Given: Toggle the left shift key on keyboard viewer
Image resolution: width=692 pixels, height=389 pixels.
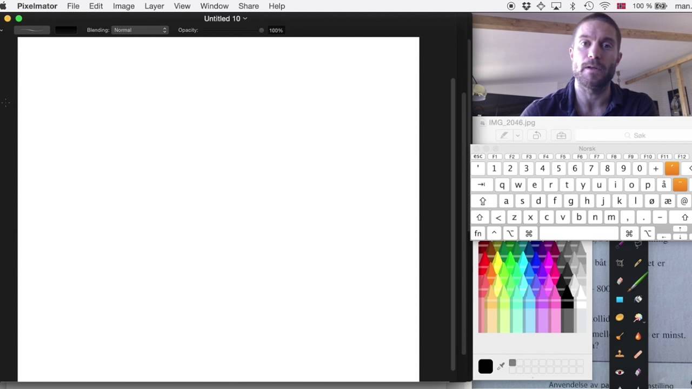Looking at the screenshot, I should (480, 217).
